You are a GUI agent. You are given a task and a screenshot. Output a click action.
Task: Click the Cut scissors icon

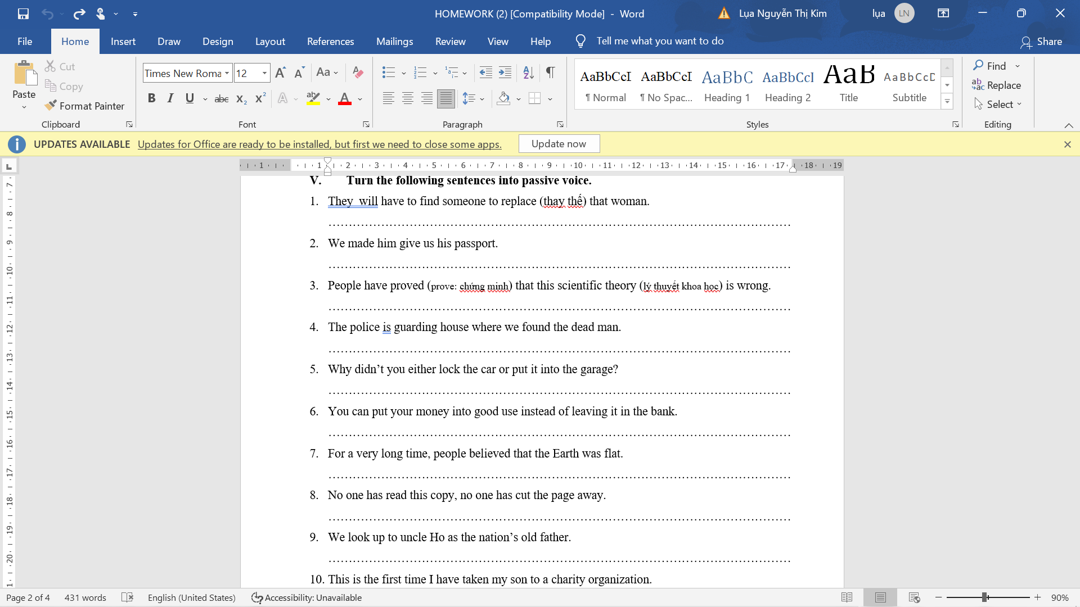pyautogui.click(x=51, y=66)
